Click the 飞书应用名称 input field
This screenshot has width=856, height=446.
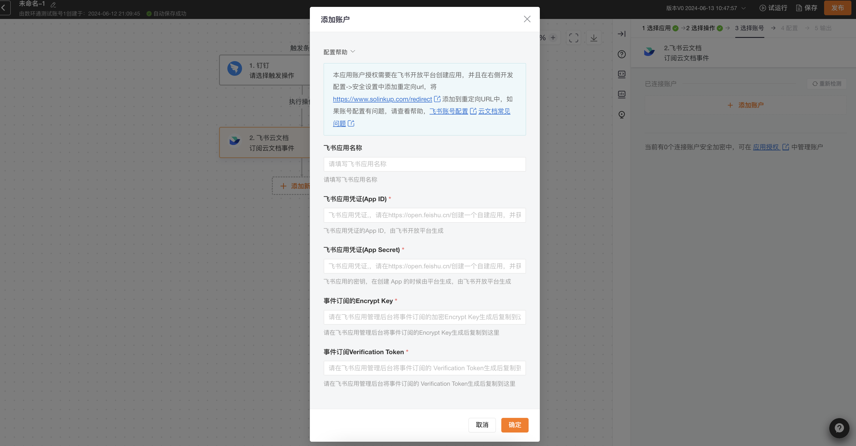click(x=425, y=164)
